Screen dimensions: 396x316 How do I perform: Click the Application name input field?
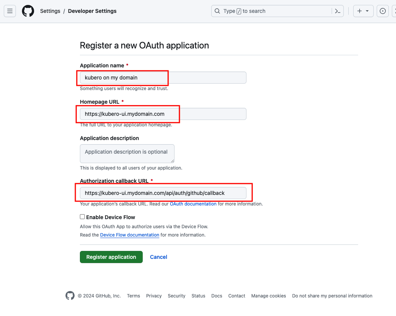tap(163, 78)
